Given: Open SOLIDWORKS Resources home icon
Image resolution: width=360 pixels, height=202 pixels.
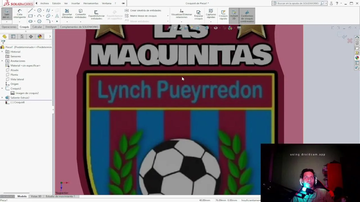Looking at the screenshot, I should pos(357,38).
